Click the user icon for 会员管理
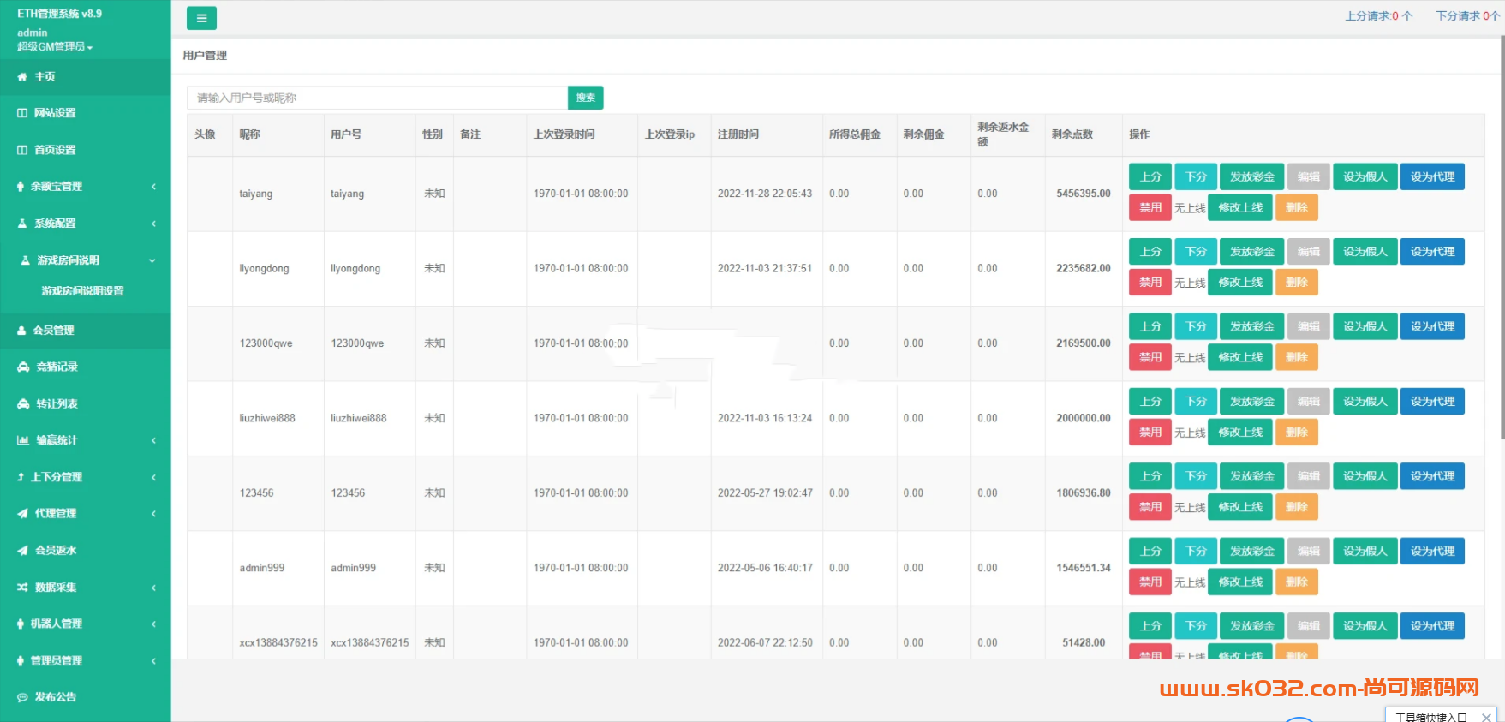This screenshot has width=1505, height=722. pyautogui.click(x=22, y=331)
